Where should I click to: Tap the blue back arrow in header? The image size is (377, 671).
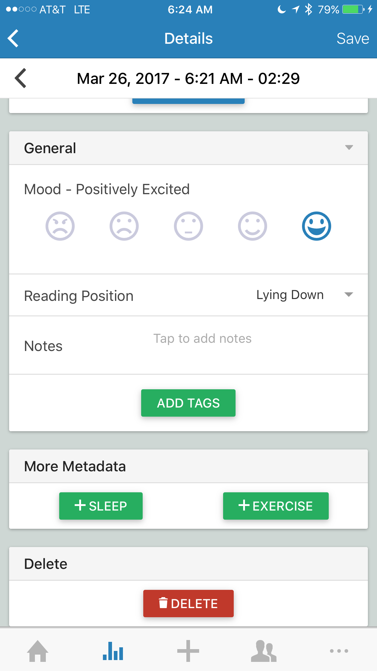[13, 38]
